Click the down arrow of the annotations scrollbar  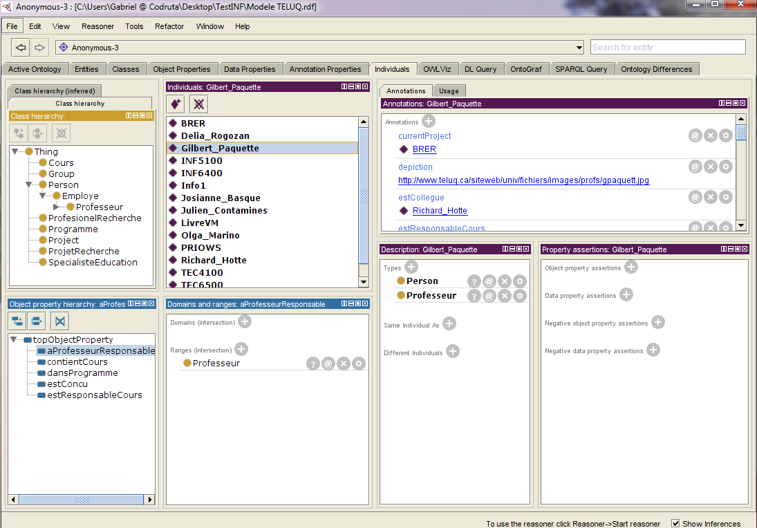pyautogui.click(x=741, y=225)
